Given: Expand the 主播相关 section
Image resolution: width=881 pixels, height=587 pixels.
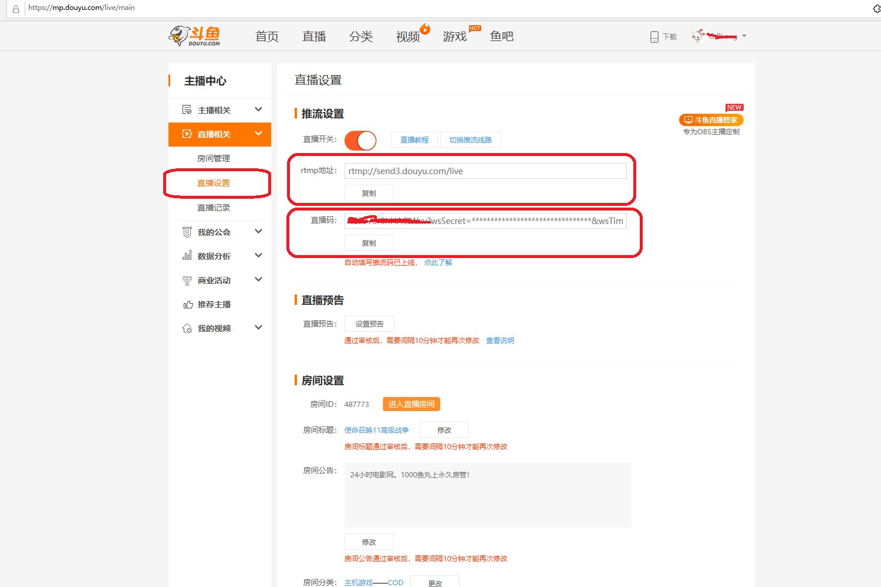Looking at the screenshot, I should [x=258, y=110].
